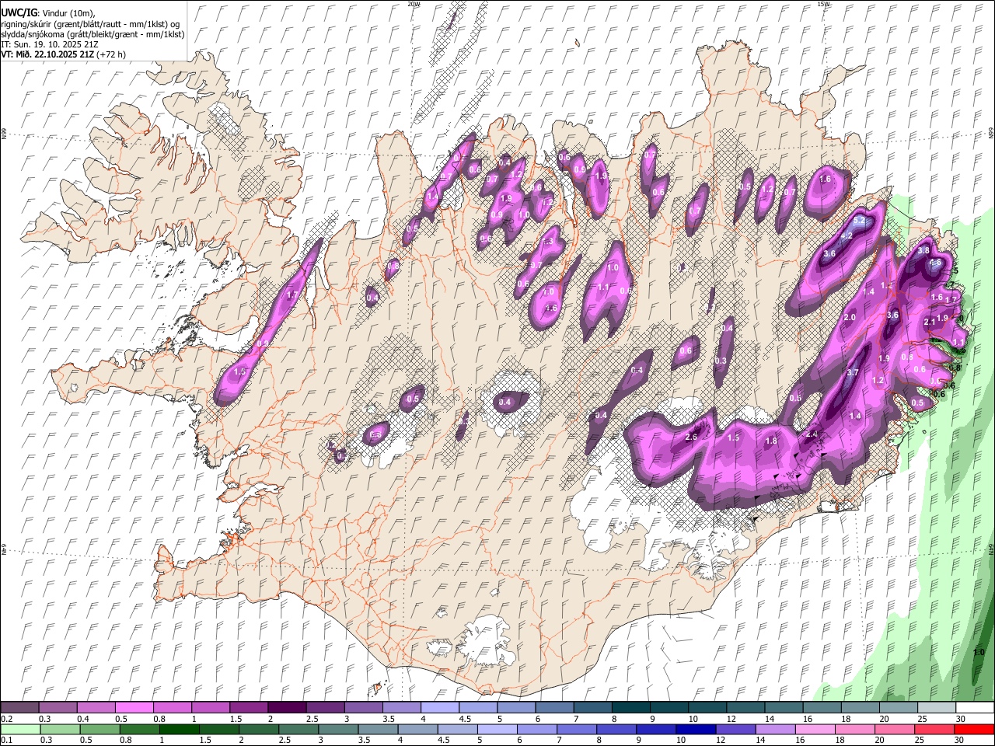
Task: Click the '0.1' label starting the green scale
Action: 6,740
